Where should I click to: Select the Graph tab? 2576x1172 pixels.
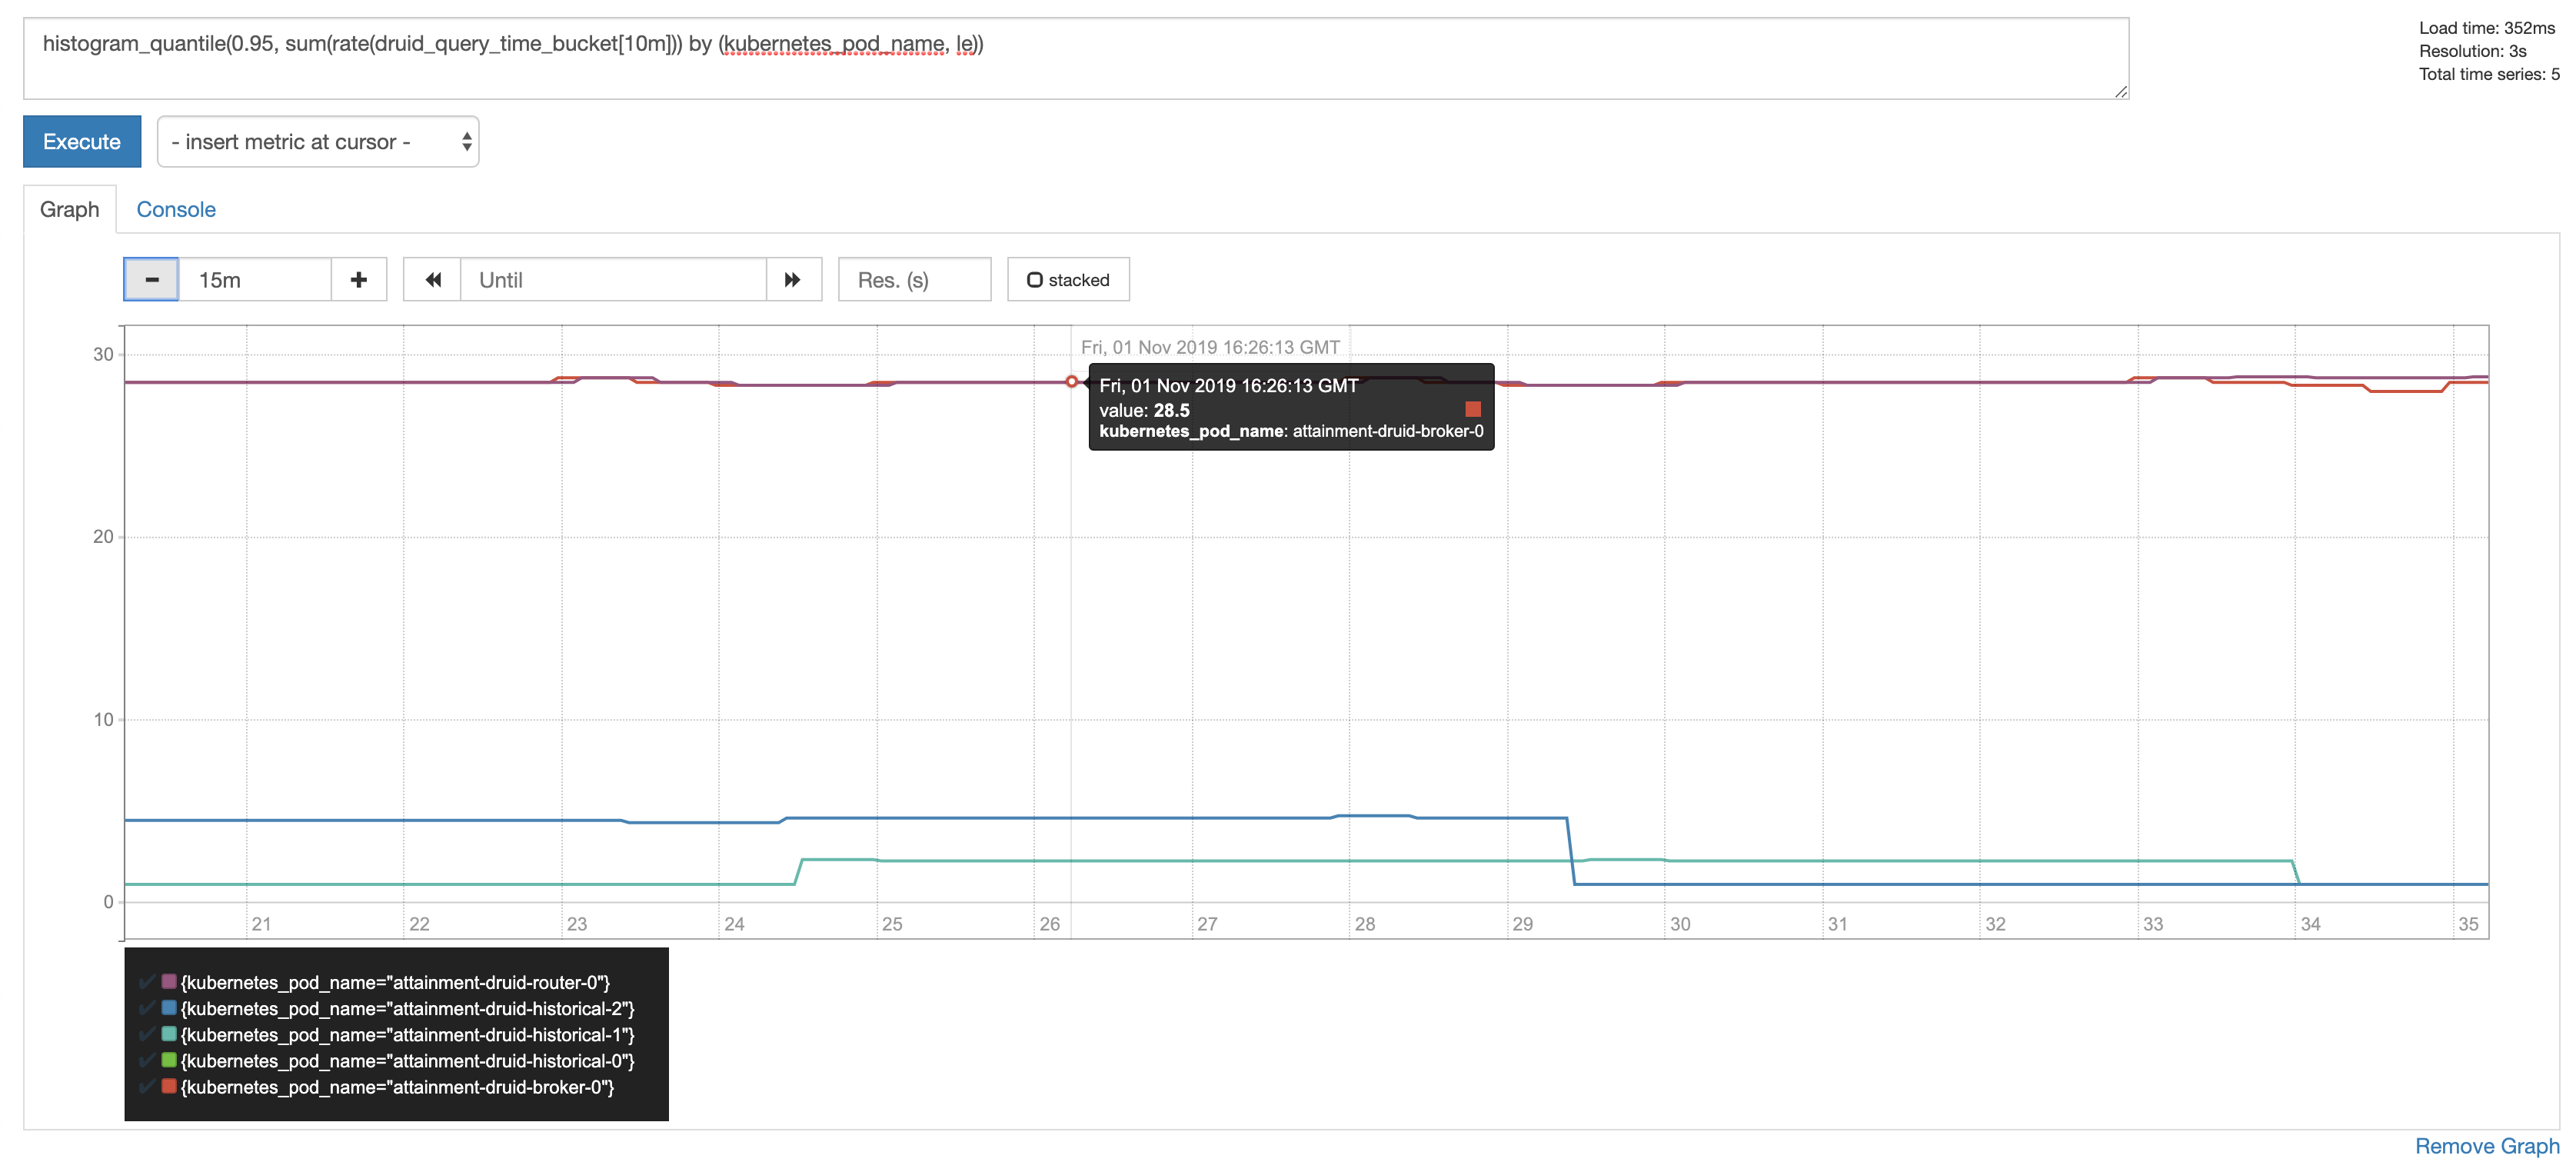point(70,210)
